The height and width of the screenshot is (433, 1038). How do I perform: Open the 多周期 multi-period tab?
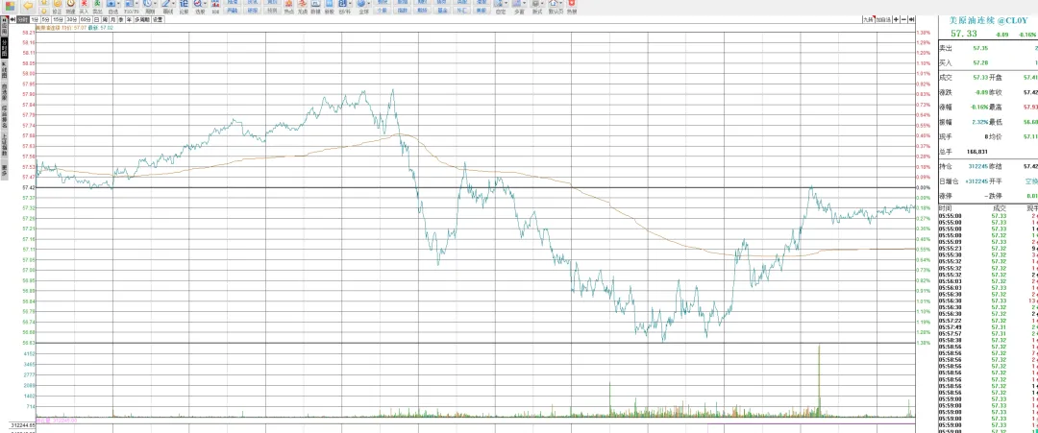coord(140,19)
